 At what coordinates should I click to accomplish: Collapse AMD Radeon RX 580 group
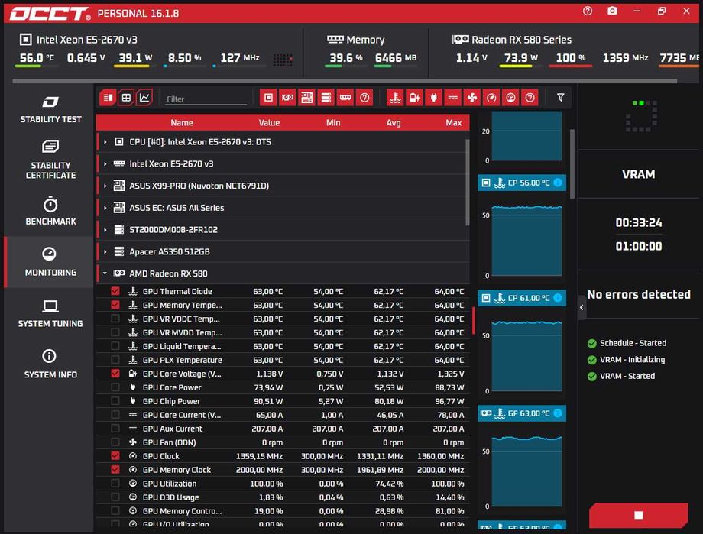(x=105, y=273)
